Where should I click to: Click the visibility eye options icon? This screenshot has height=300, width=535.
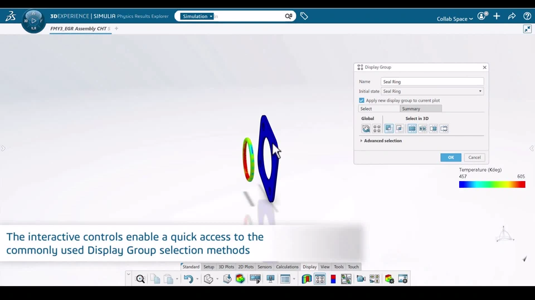click(x=374, y=279)
